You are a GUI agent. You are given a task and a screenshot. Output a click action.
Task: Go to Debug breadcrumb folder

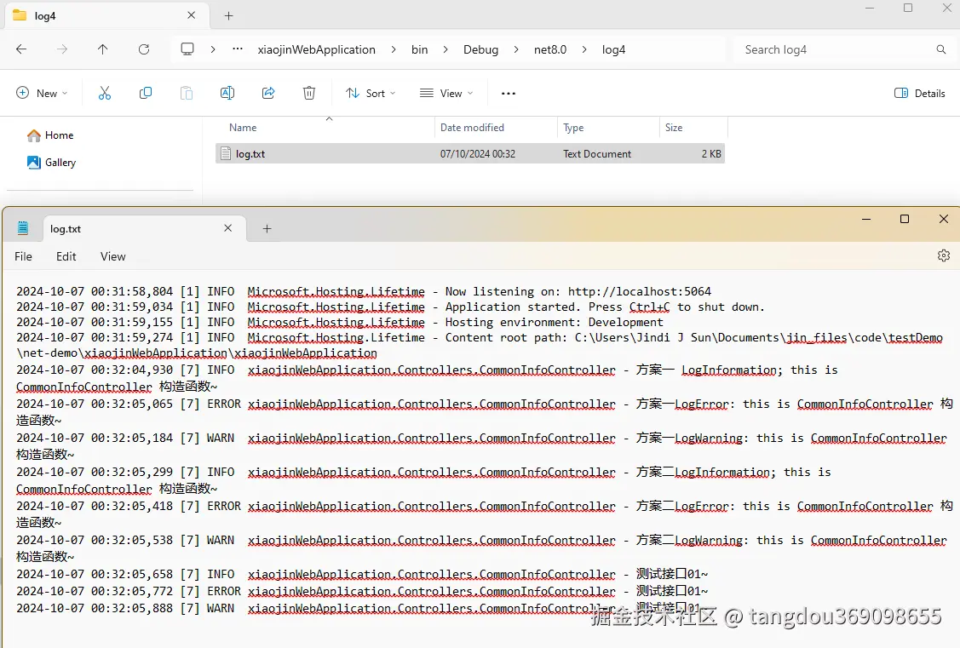pos(480,49)
